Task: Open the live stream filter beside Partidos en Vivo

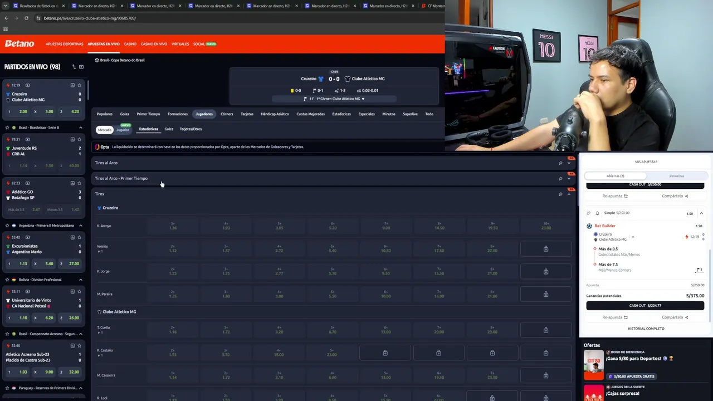Action: 81,67
